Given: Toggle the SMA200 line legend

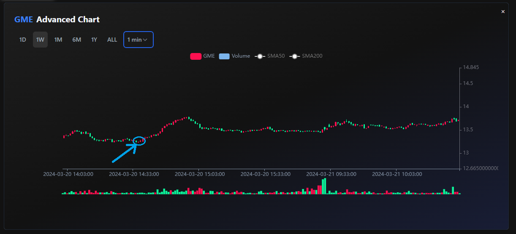Looking at the screenshot, I should click(306, 56).
